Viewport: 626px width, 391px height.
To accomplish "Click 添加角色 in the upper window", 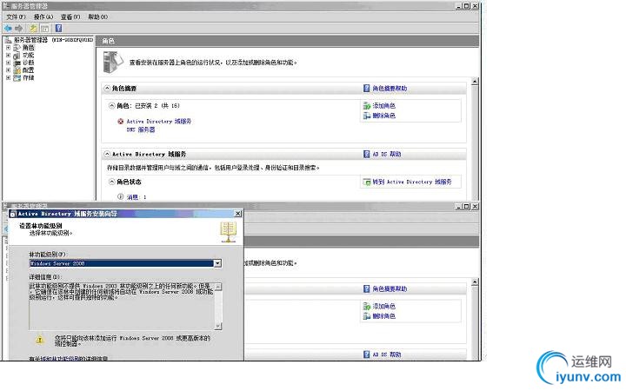I will (x=383, y=106).
